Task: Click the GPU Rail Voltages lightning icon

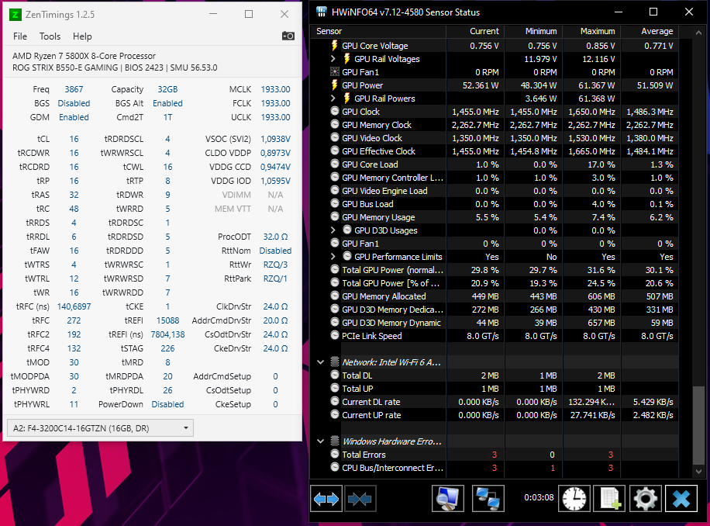Action: coord(346,58)
